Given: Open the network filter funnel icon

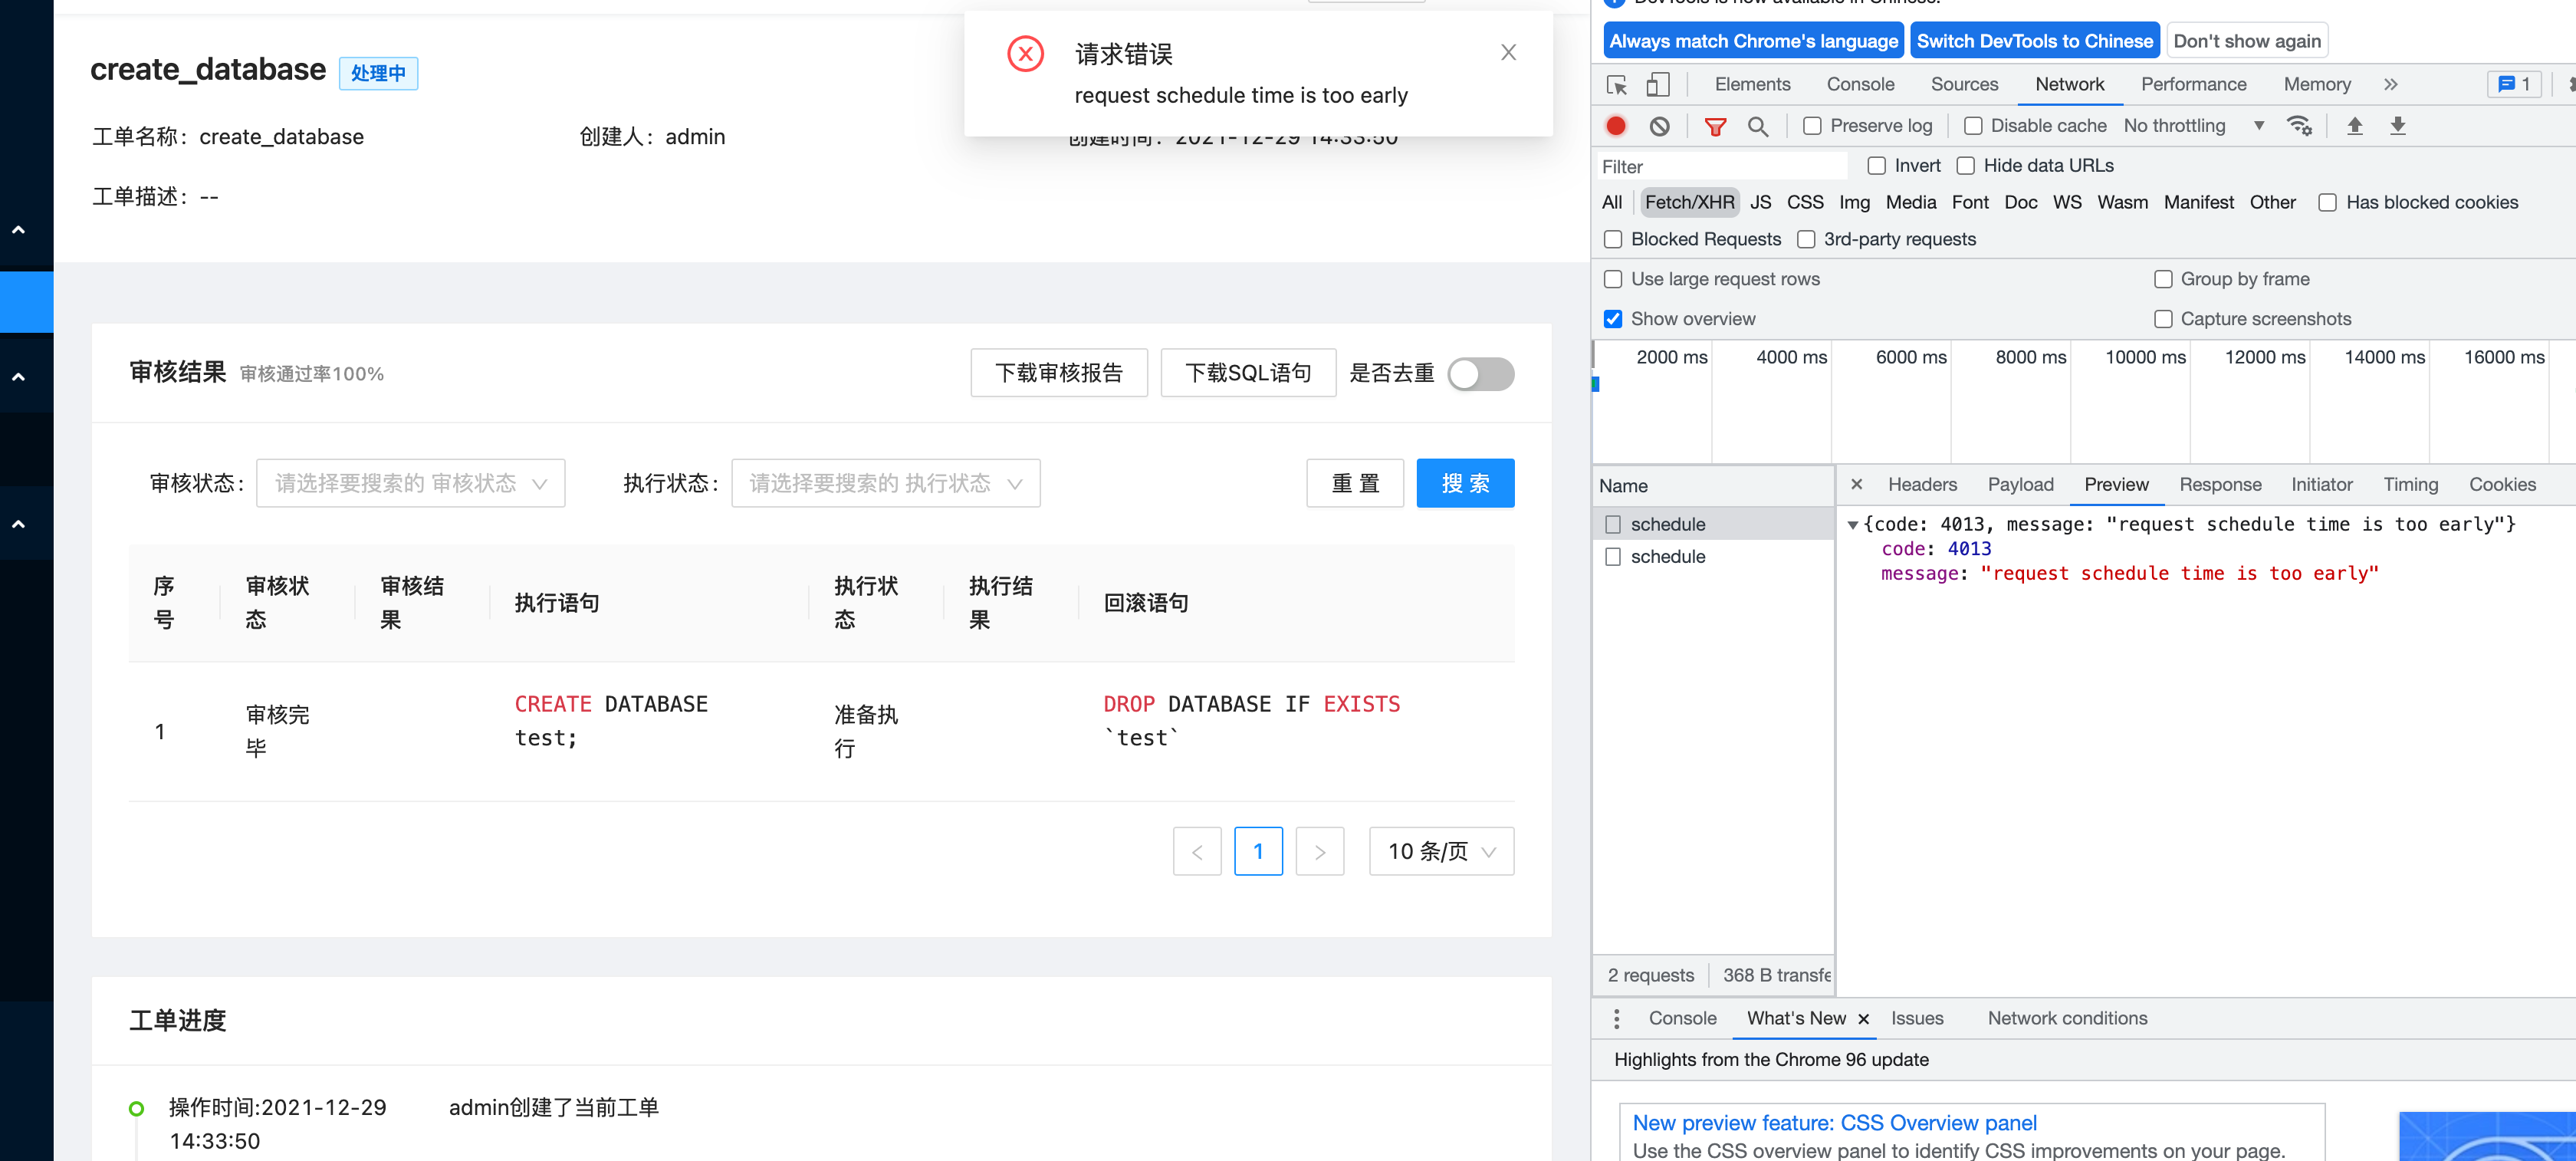Looking at the screenshot, I should click(1716, 126).
